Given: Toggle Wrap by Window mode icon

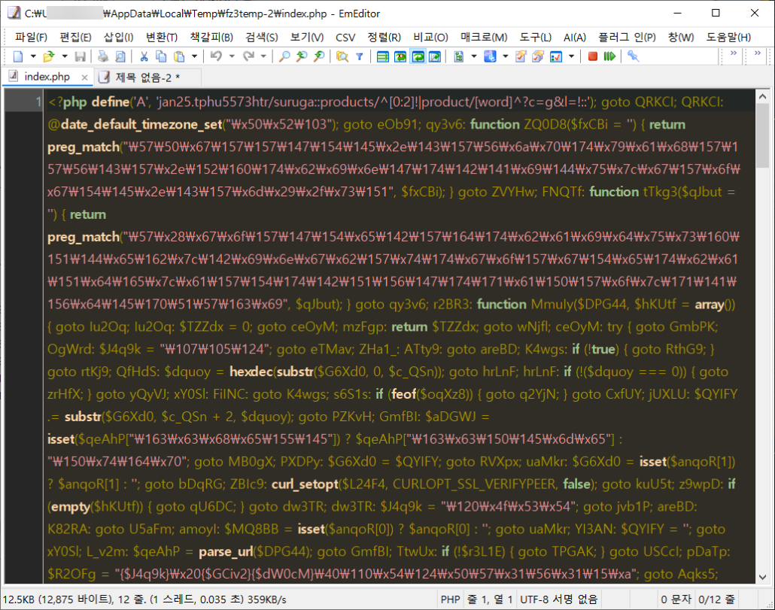Looking at the screenshot, I should 418,56.
